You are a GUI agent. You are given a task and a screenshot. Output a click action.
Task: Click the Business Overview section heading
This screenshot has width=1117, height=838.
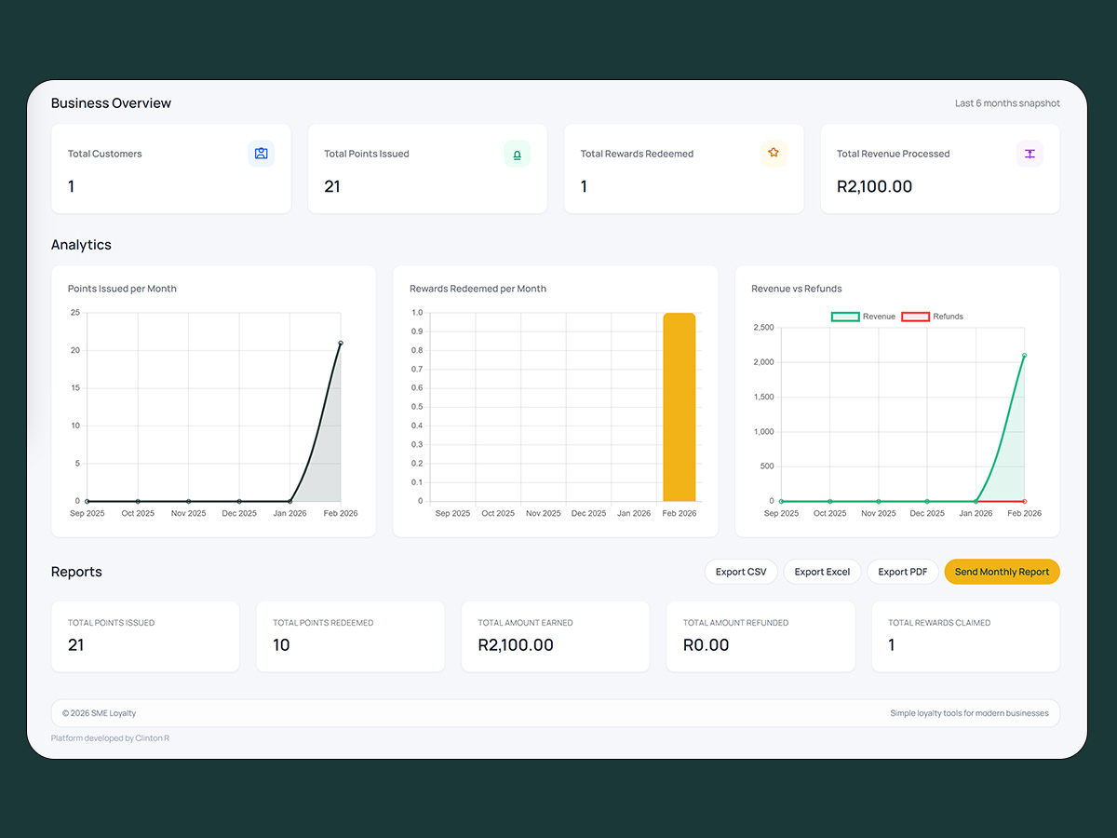(x=111, y=102)
